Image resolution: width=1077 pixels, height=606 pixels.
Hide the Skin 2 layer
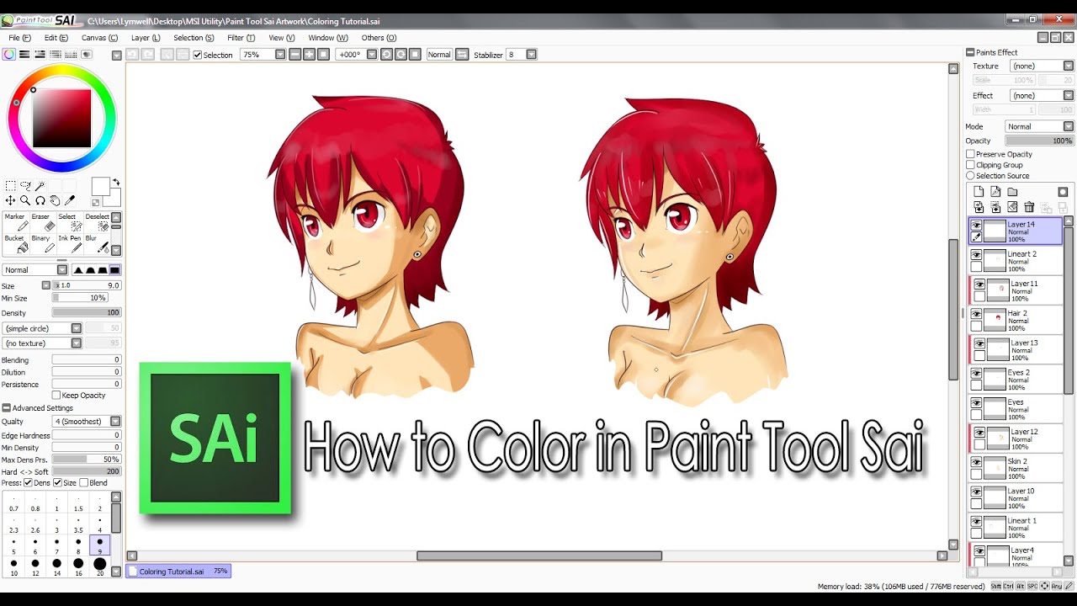(977, 461)
